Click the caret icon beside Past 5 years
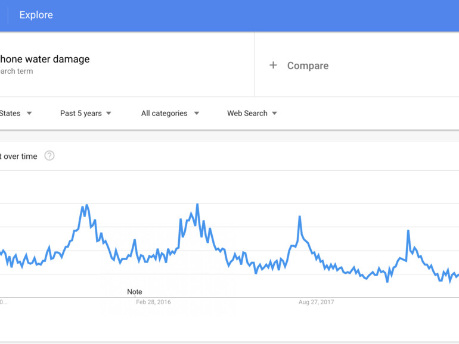The height and width of the screenshot is (344, 459). tap(108, 113)
